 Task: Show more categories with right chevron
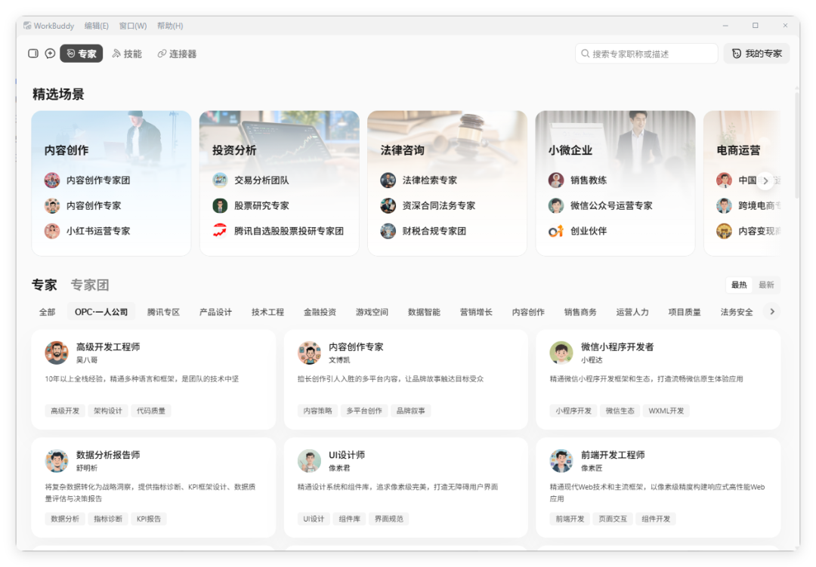coord(772,311)
